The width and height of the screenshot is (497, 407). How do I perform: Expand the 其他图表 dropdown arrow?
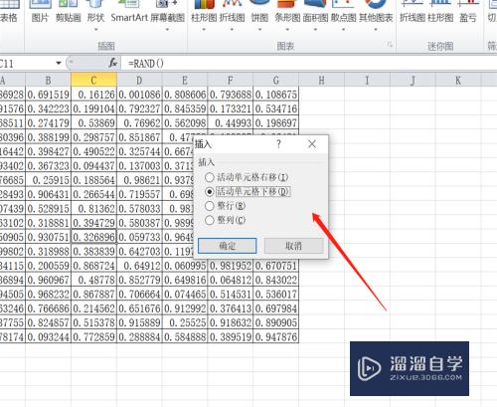376,30
